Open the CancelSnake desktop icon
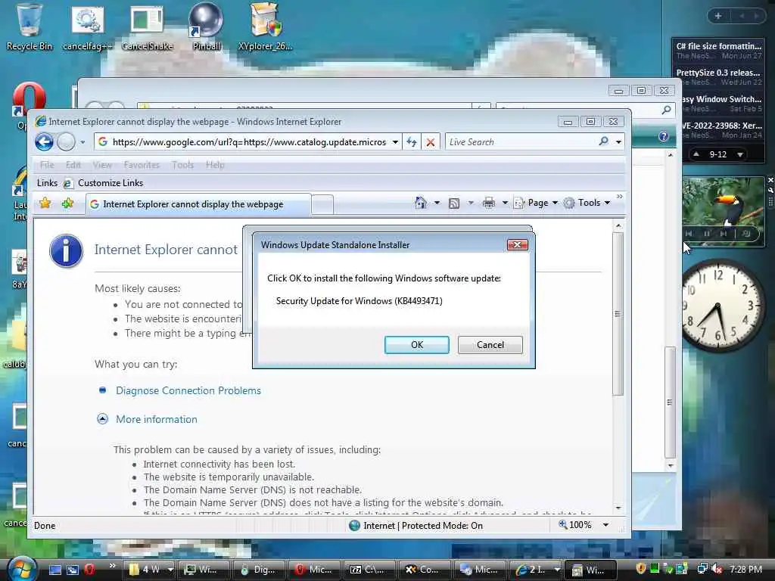The width and height of the screenshot is (775, 581). click(x=147, y=26)
